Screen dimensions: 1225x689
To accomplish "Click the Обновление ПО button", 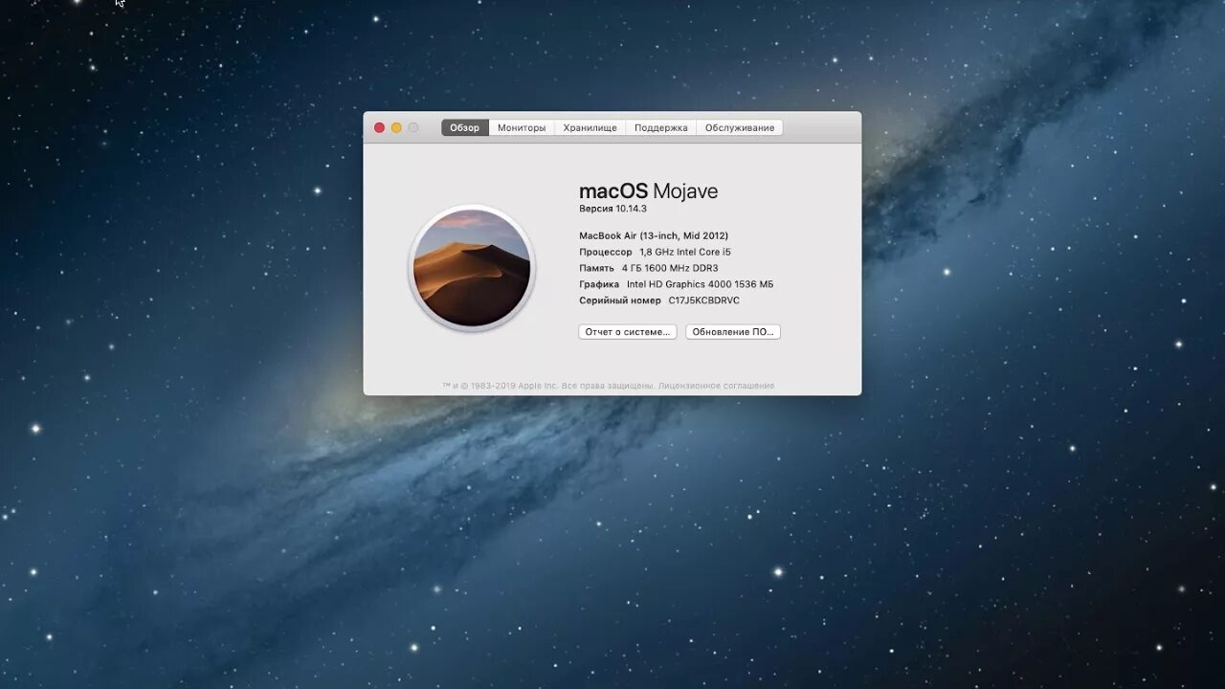I will pyautogui.click(x=733, y=332).
